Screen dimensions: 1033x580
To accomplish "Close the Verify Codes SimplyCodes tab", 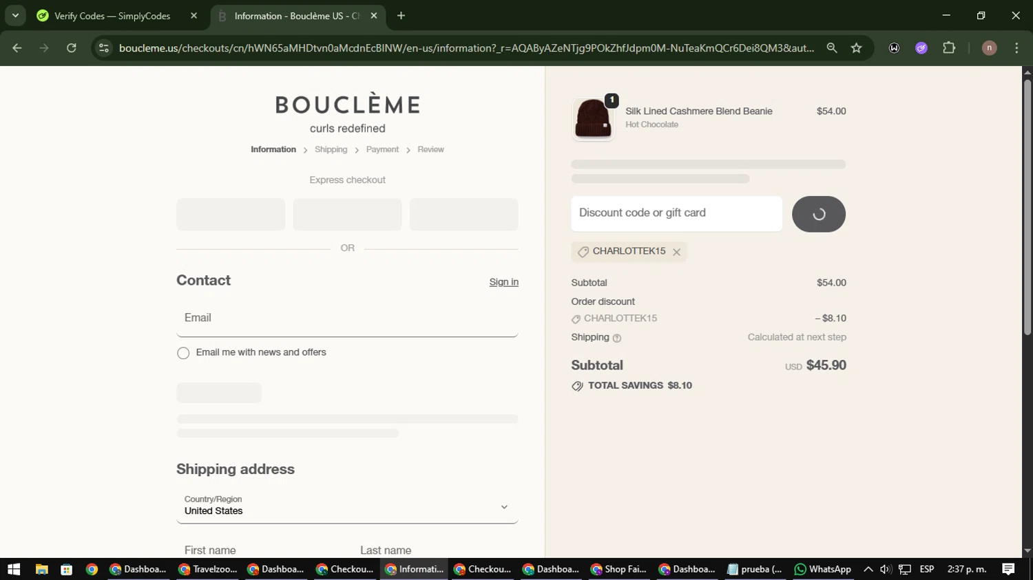I will (194, 16).
